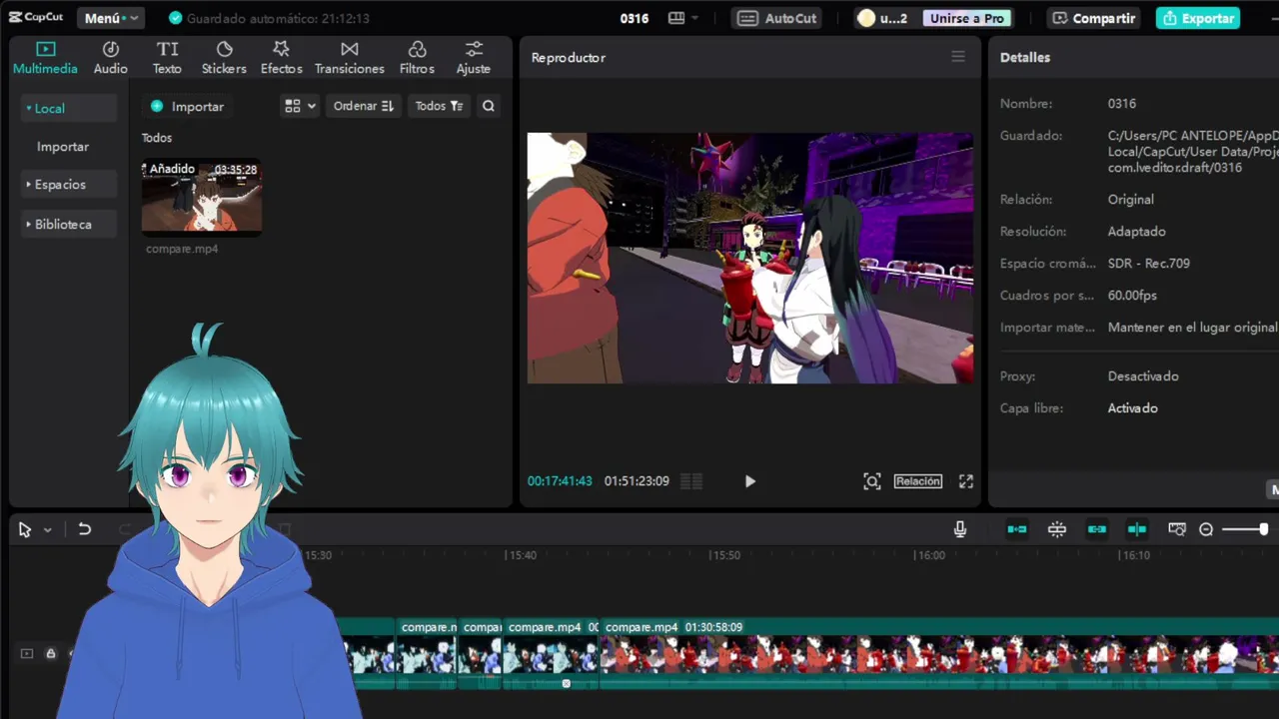Screen dimensions: 1279x719
Task: Click the Resolución value Adaptado
Action: (1137, 232)
